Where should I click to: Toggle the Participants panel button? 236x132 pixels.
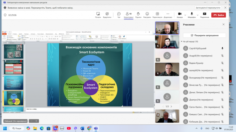(129, 15)
